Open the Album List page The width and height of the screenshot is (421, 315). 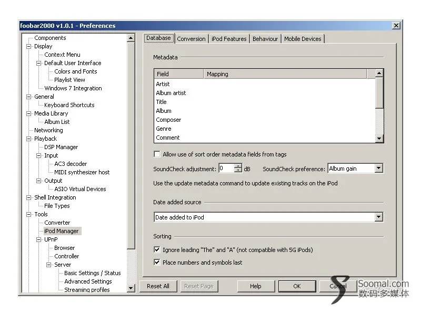coord(57,122)
